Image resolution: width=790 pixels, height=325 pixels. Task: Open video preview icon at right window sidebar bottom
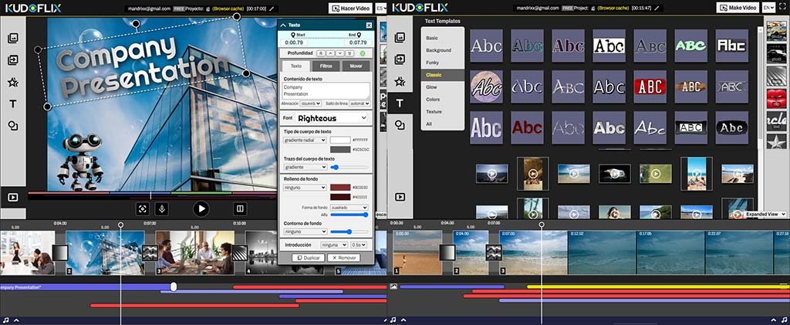point(400,197)
